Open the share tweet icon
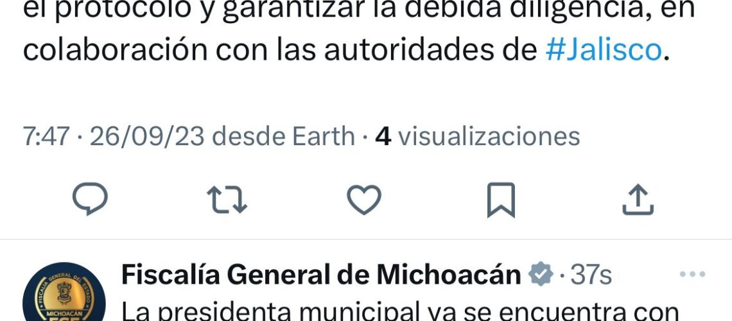 click(638, 200)
